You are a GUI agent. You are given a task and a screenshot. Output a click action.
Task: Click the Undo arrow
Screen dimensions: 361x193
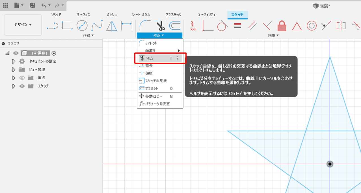(44, 5)
